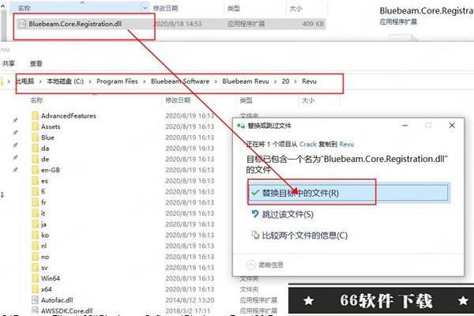Open the da language folder
This screenshot has width=474, height=316.
[x=45, y=149]
